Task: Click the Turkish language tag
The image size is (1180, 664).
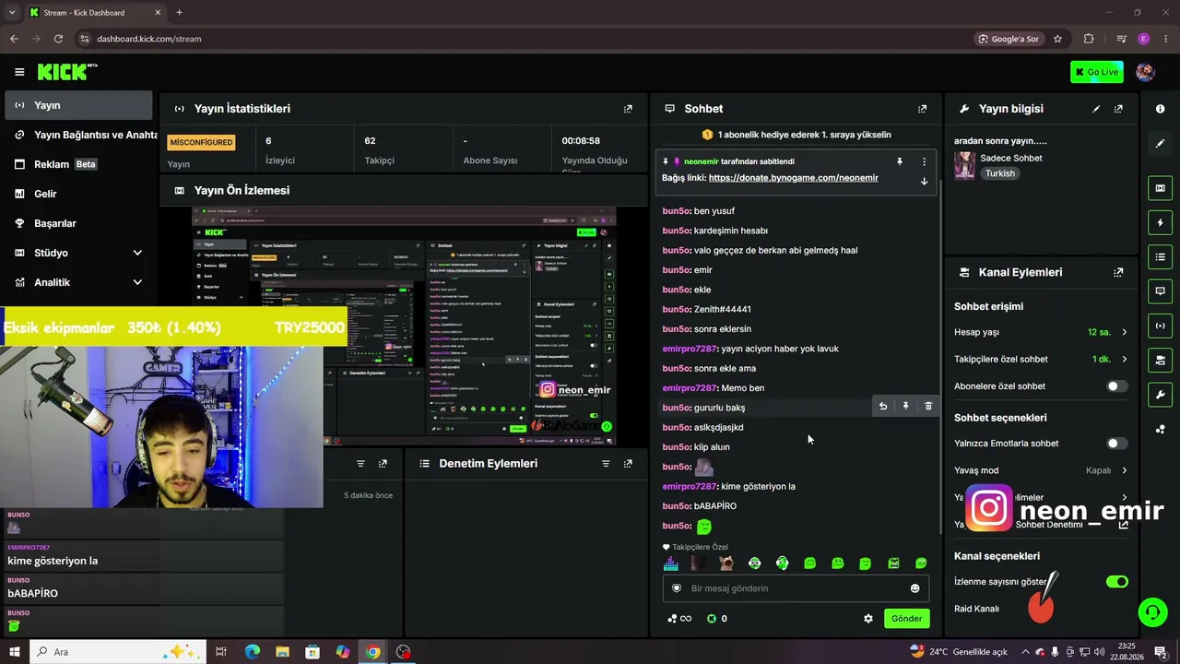Action: (x=999, y=173)
